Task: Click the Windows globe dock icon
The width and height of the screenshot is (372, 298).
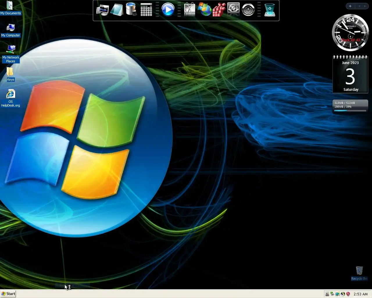Action: coord(204,10)
